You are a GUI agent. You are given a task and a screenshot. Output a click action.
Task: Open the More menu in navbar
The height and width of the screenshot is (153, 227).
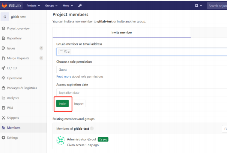click(68, 6)
